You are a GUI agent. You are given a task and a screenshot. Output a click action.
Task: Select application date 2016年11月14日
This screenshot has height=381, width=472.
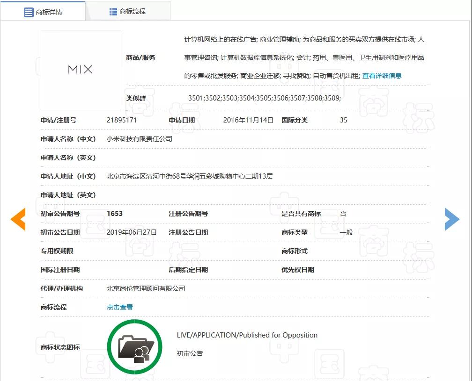(248, 120)
